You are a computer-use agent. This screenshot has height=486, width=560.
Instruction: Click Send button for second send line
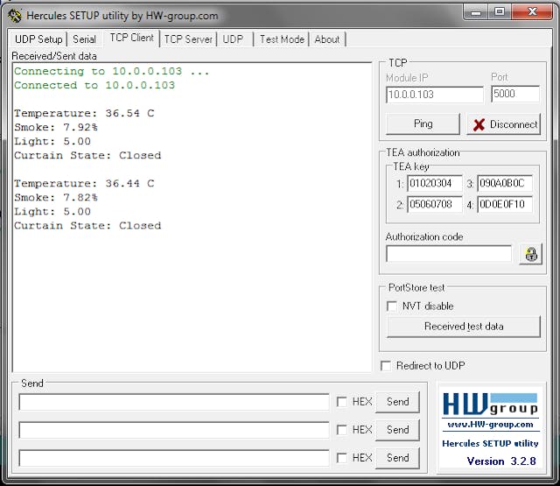coord(397,430)
